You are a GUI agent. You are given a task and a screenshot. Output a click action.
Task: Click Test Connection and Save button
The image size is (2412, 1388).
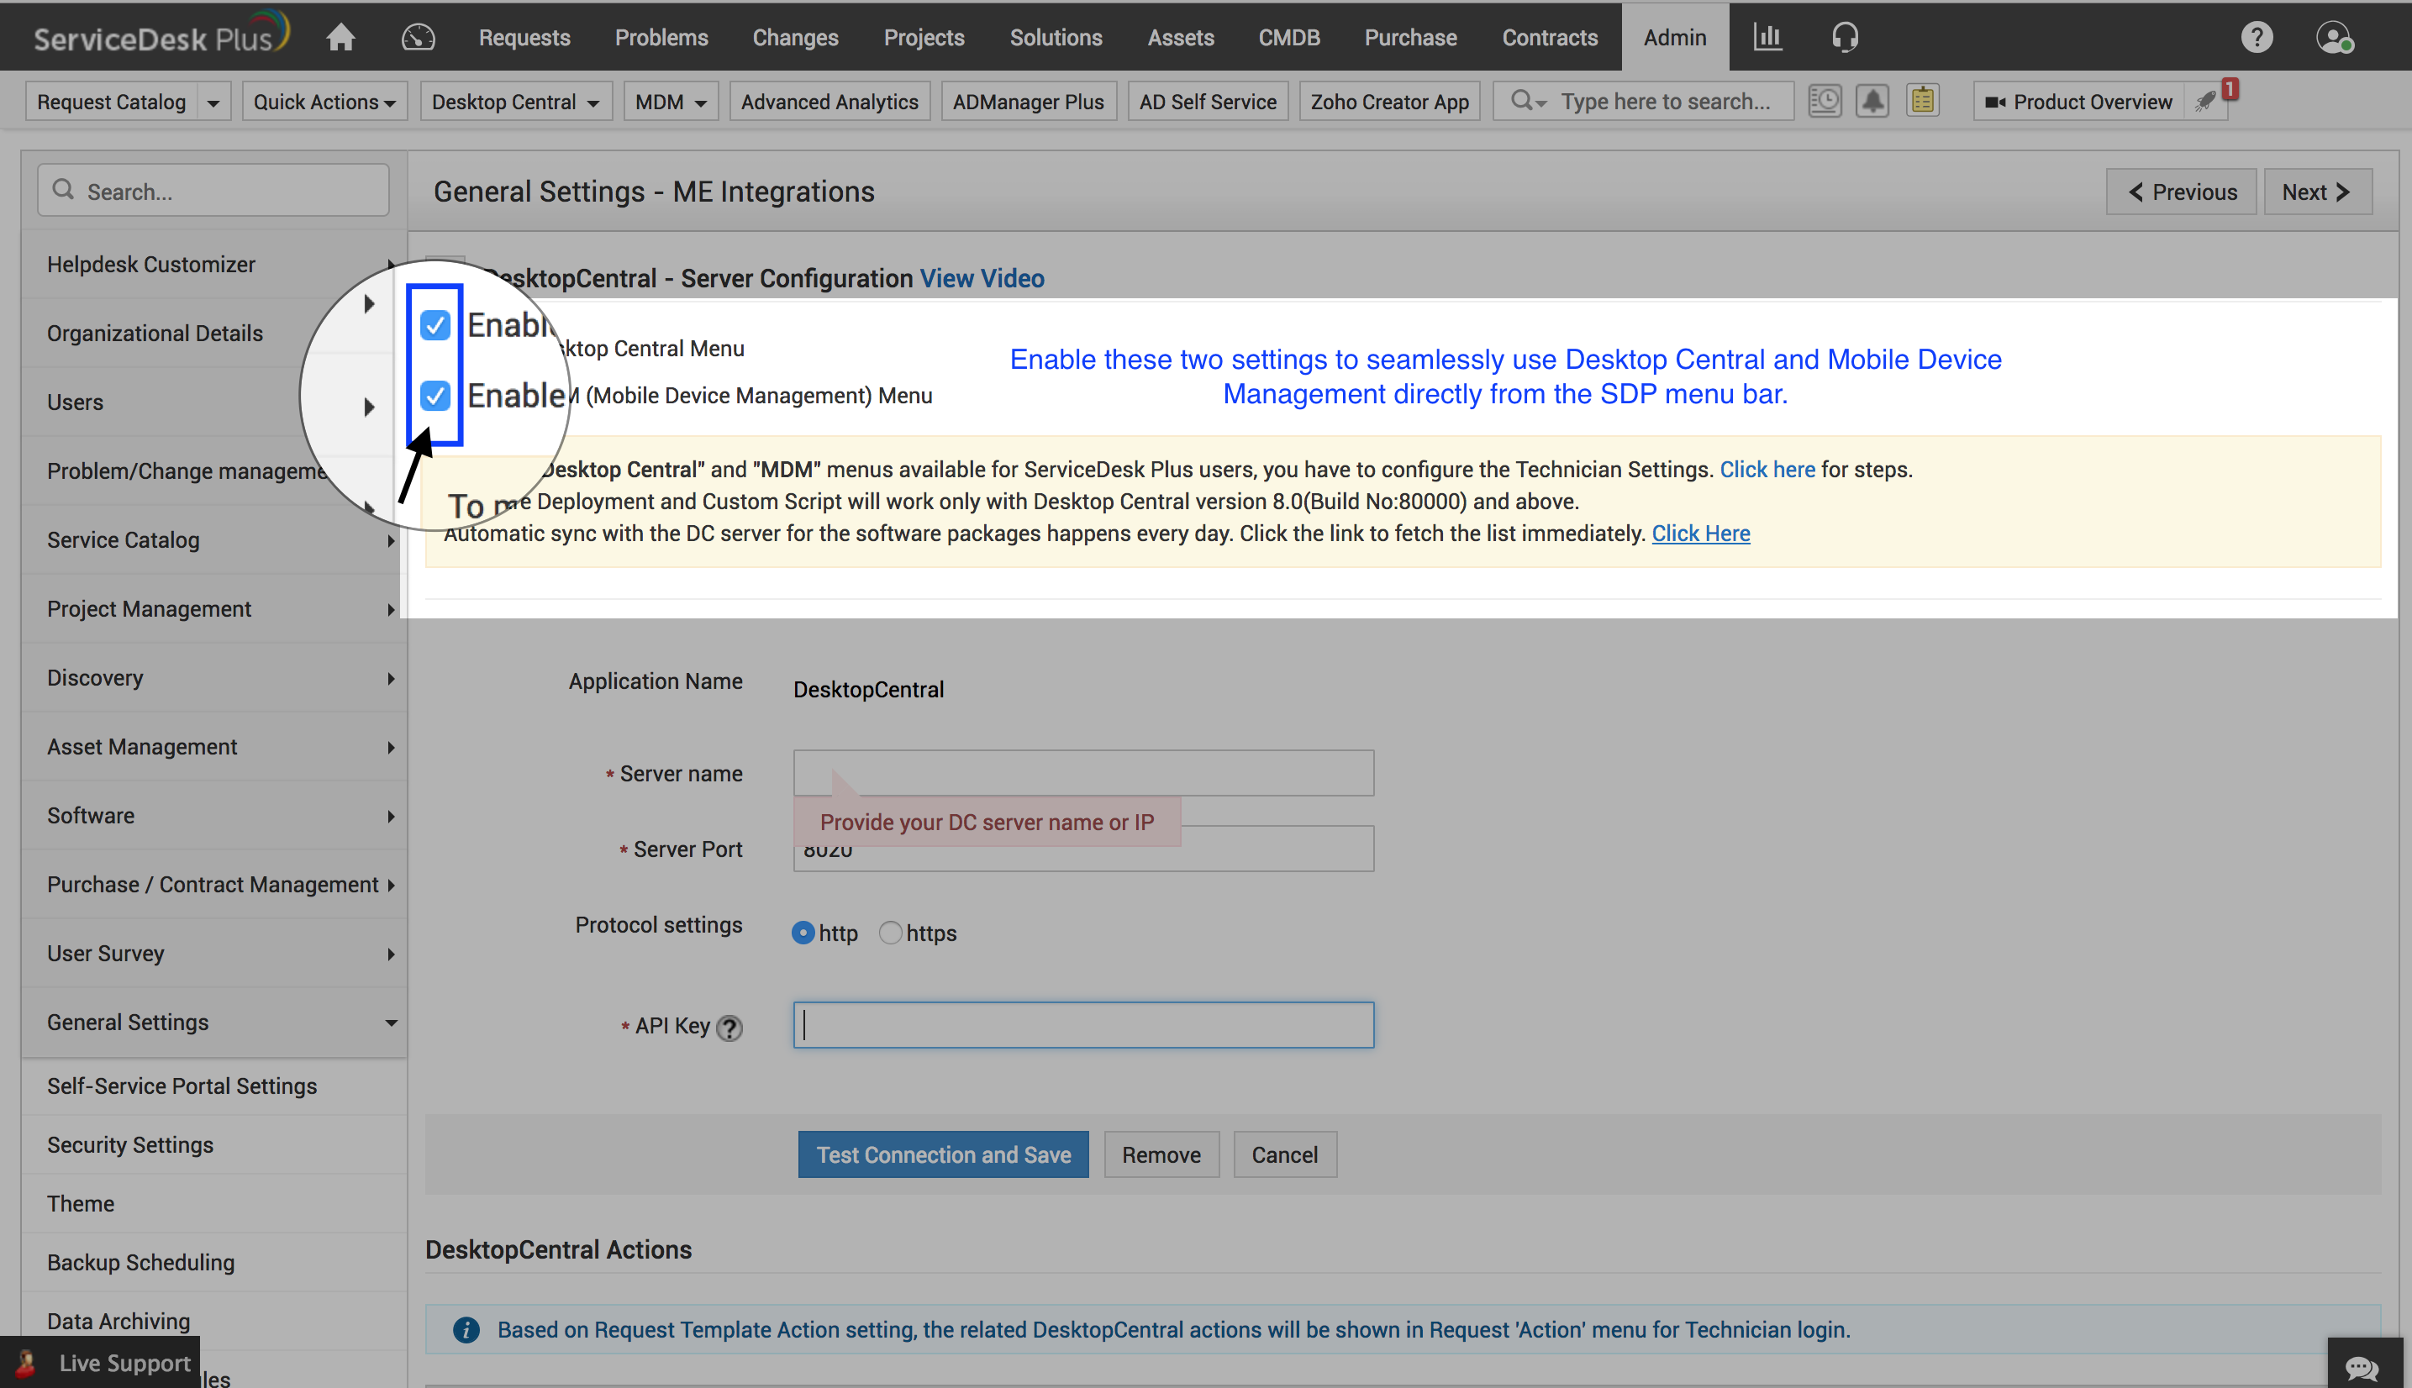[x=943, y=1154]
